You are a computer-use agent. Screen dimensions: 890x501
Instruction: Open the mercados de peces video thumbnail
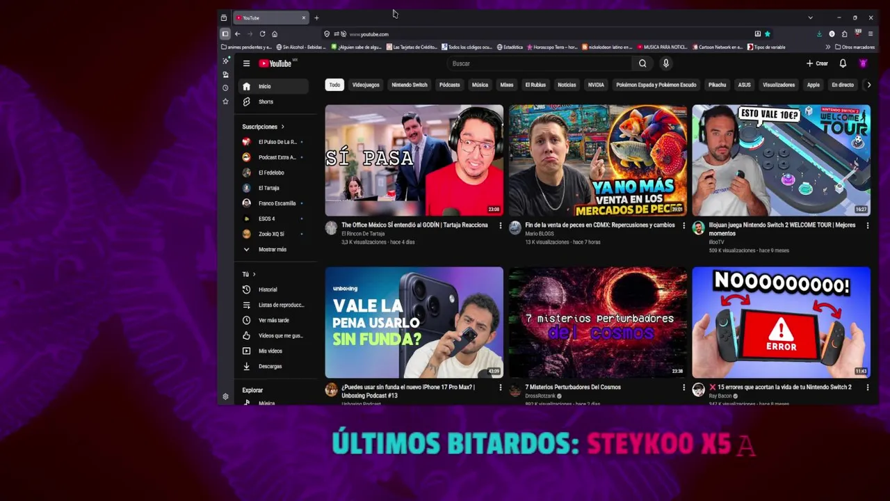pos(597,160)
